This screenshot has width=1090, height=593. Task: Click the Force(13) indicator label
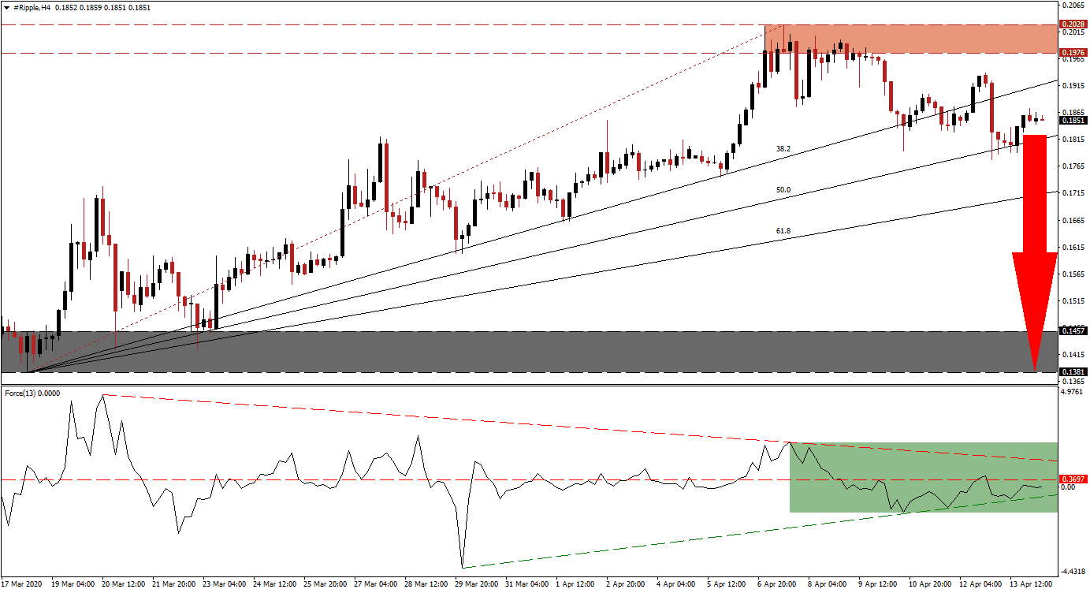click(x=35, y=393)
